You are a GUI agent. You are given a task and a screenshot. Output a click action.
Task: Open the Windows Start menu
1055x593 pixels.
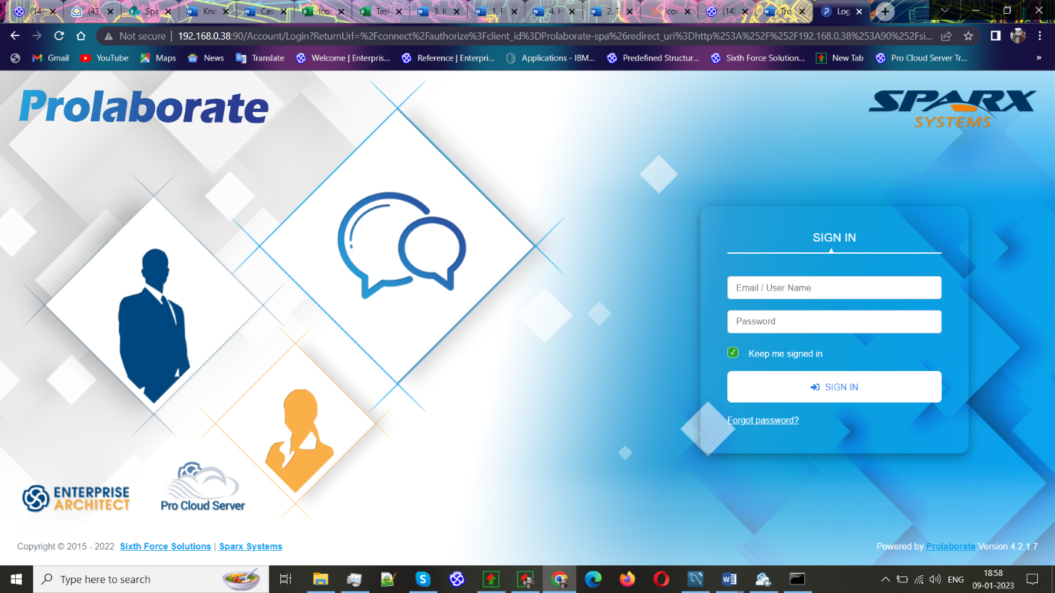coord(16,579)
